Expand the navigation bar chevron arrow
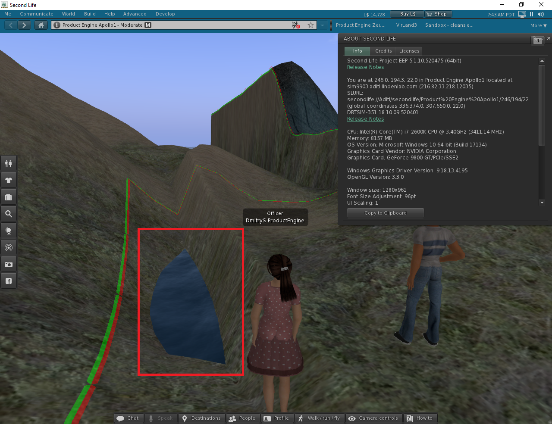Viewport: 552px width, 424px height. [x=322, y=25]
